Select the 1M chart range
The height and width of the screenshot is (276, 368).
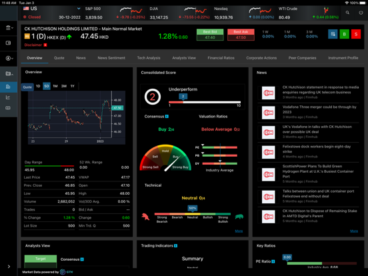55,86
